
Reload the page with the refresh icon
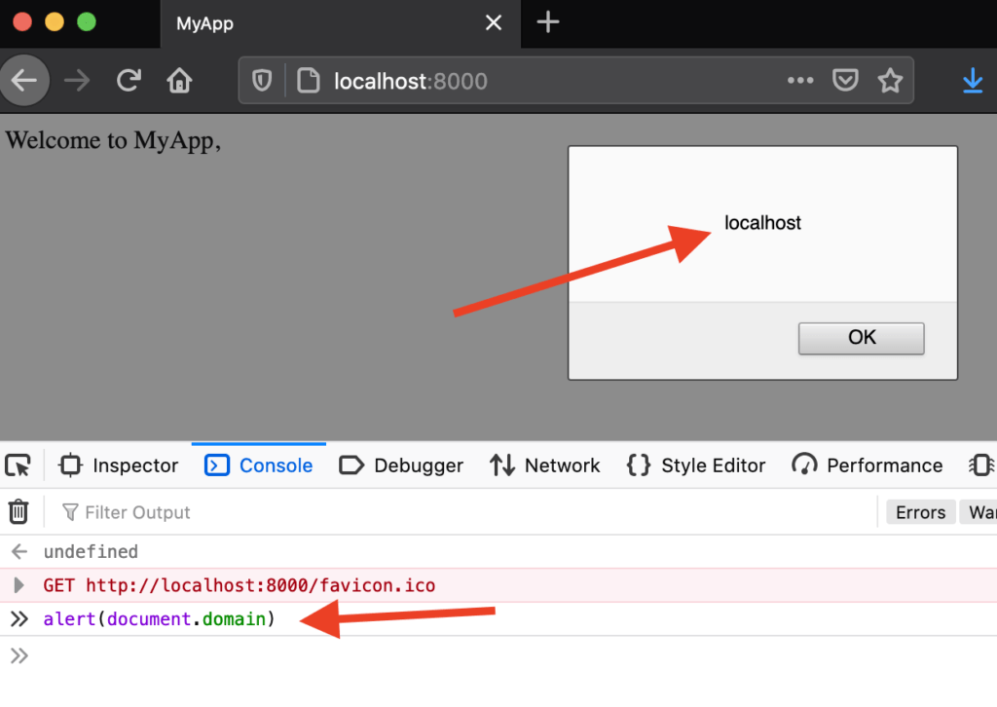129,81
